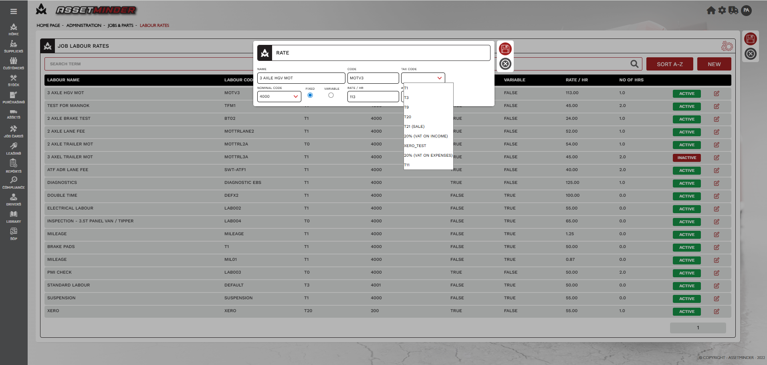Select 20% (VAT on Income) option
Image resolution: width=767 pixels, height=365 pixels.
click(426, 136)
